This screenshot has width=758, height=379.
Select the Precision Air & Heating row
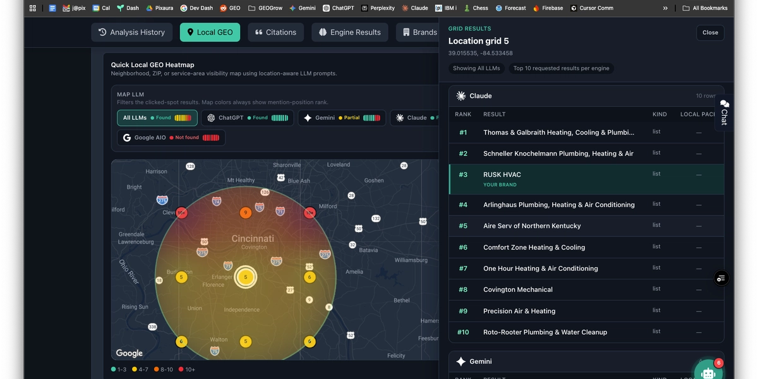586,311
